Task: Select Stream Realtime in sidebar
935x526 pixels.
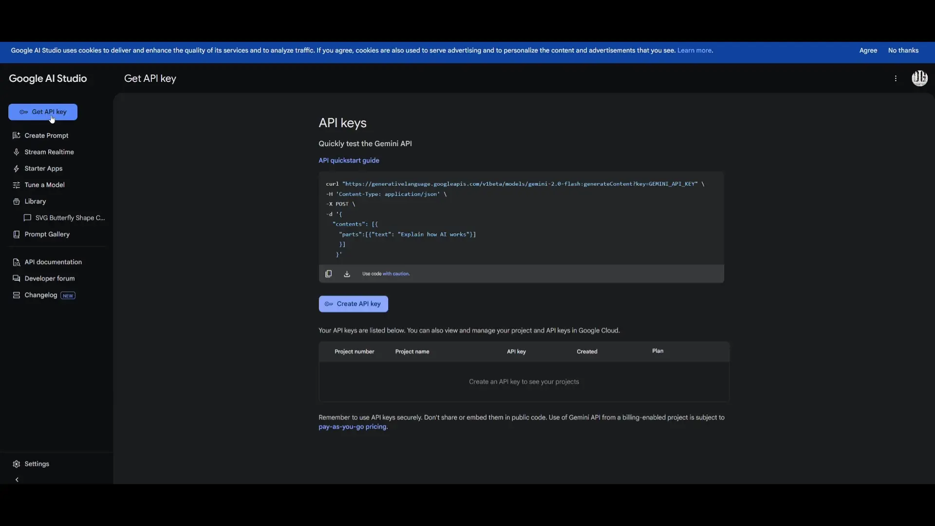Action: pyautogui.click(x=49, y=152)
